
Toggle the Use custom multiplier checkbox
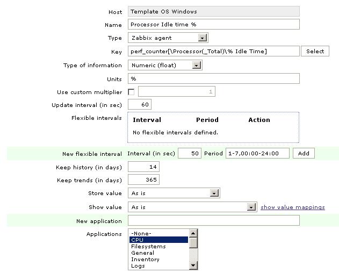point(131,92)
